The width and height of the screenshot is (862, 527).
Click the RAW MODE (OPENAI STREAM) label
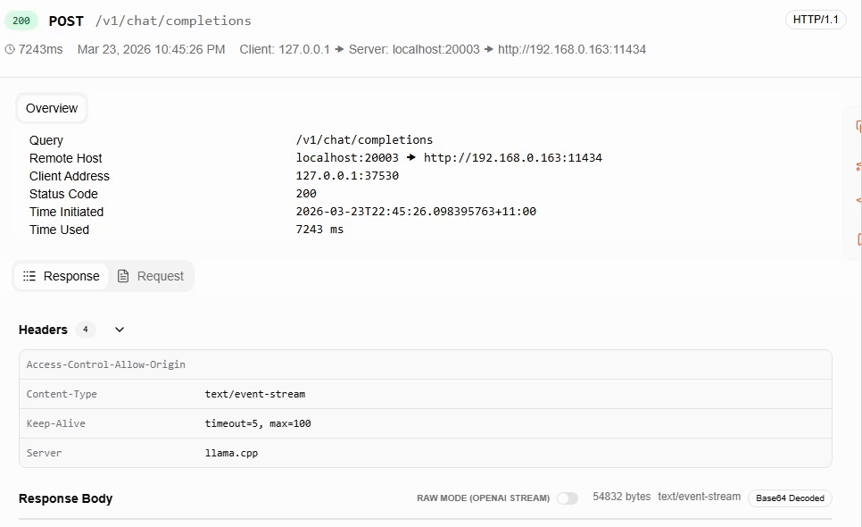(484, 498)
